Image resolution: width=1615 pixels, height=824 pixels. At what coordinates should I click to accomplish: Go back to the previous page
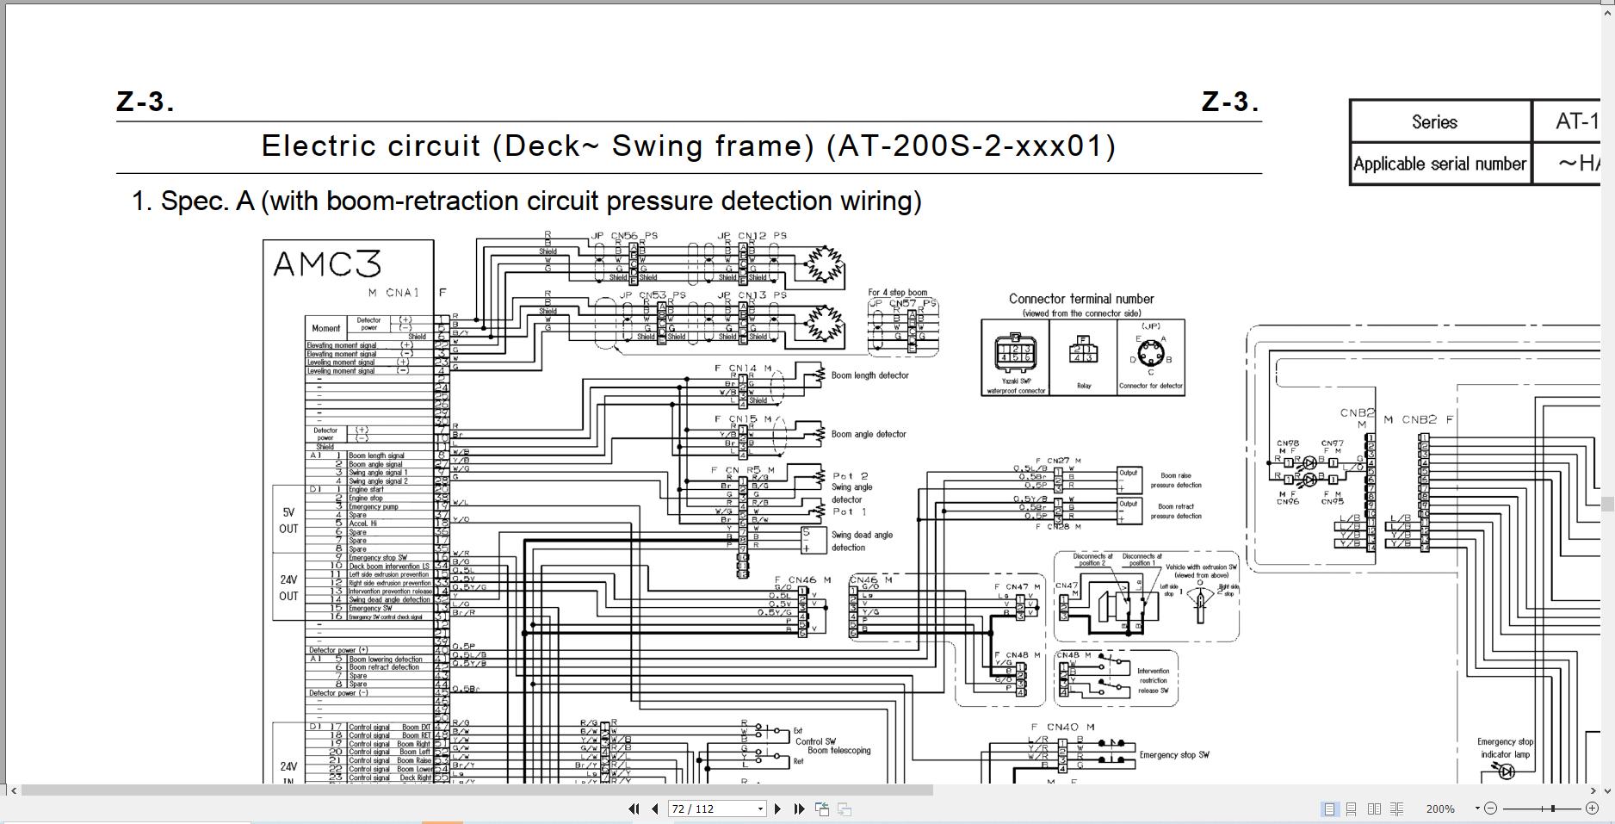(x=654, y=809)
